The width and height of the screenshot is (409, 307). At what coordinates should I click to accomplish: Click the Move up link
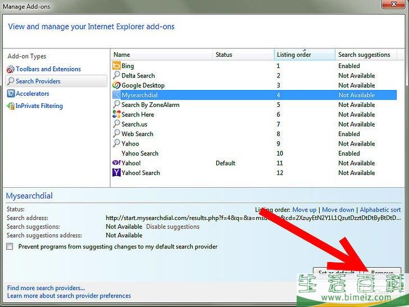pos(304,210)
